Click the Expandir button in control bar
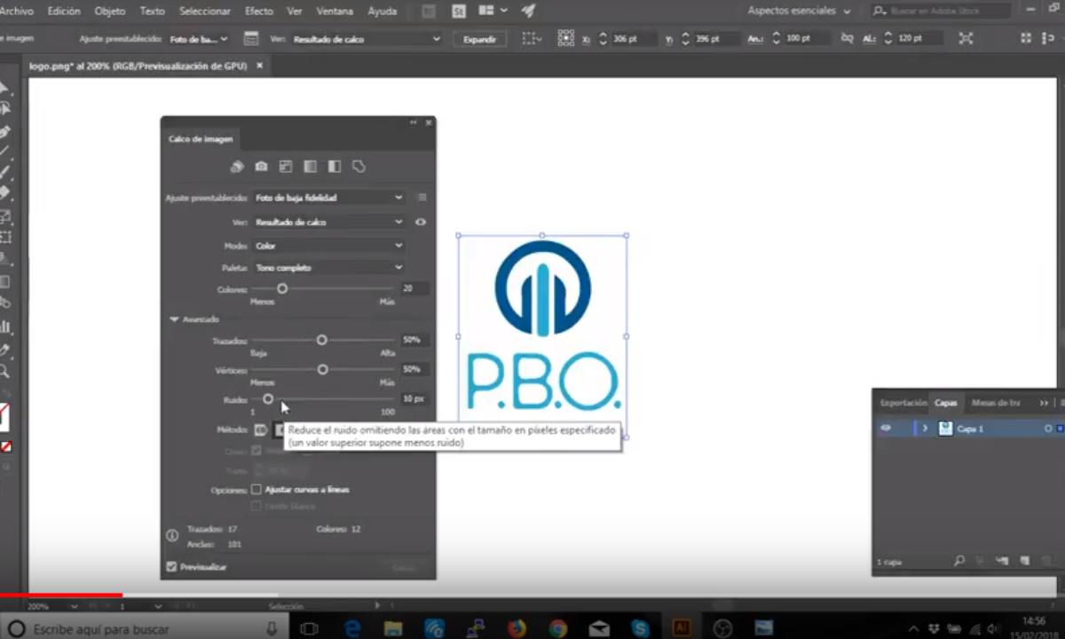Viewport: 1065px width, 639px height. click(479, 39)
